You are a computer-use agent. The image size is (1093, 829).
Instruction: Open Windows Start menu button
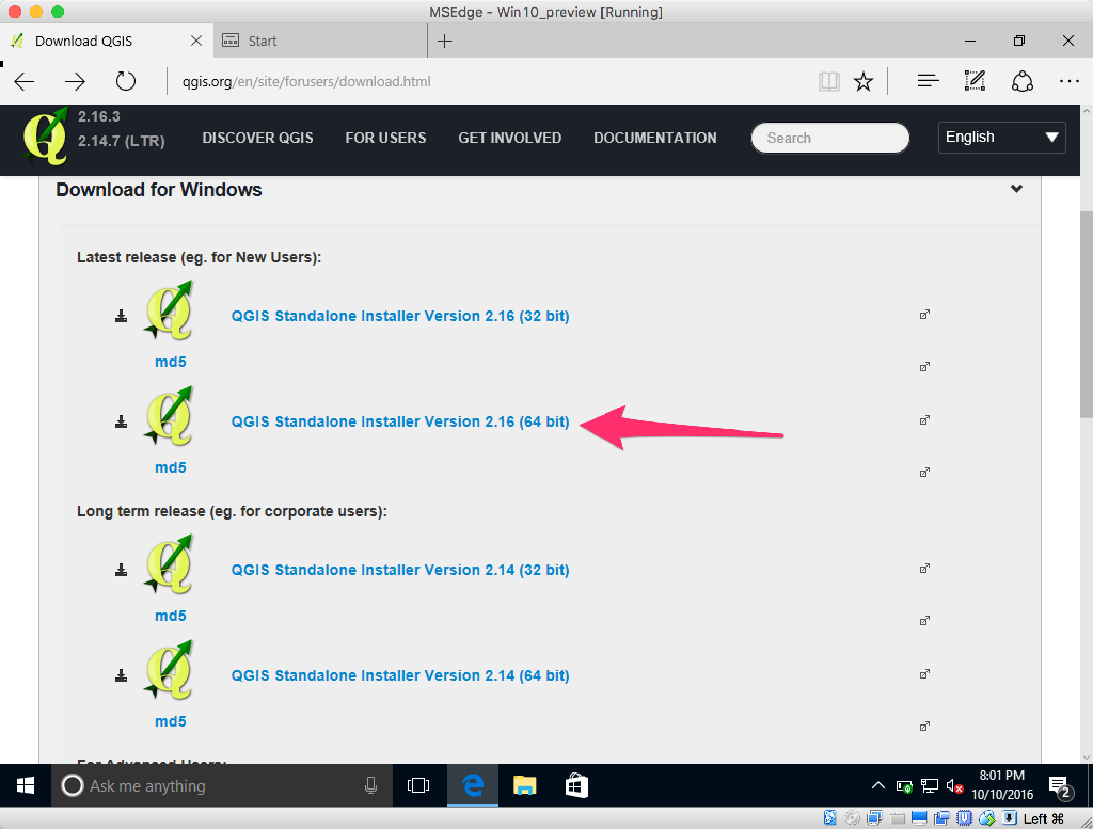25,785
